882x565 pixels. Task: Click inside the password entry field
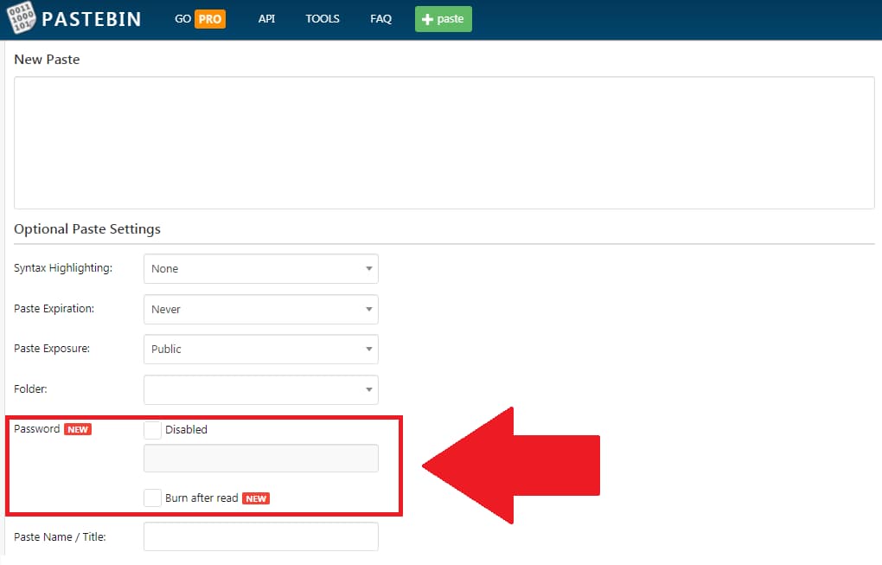[260, 458]
